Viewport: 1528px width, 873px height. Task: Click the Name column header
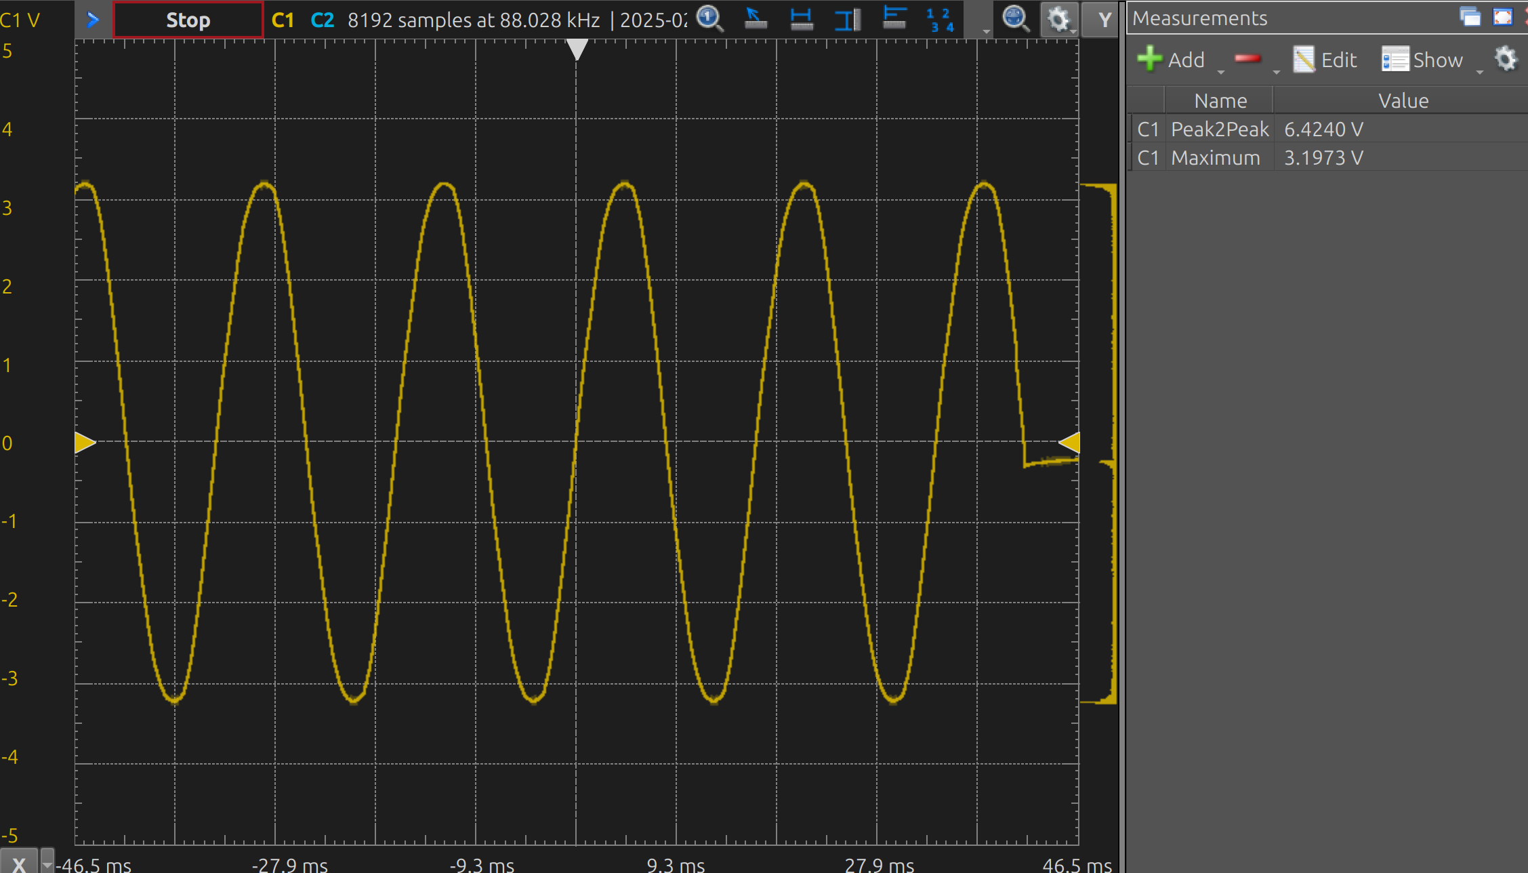[1220, 100]
